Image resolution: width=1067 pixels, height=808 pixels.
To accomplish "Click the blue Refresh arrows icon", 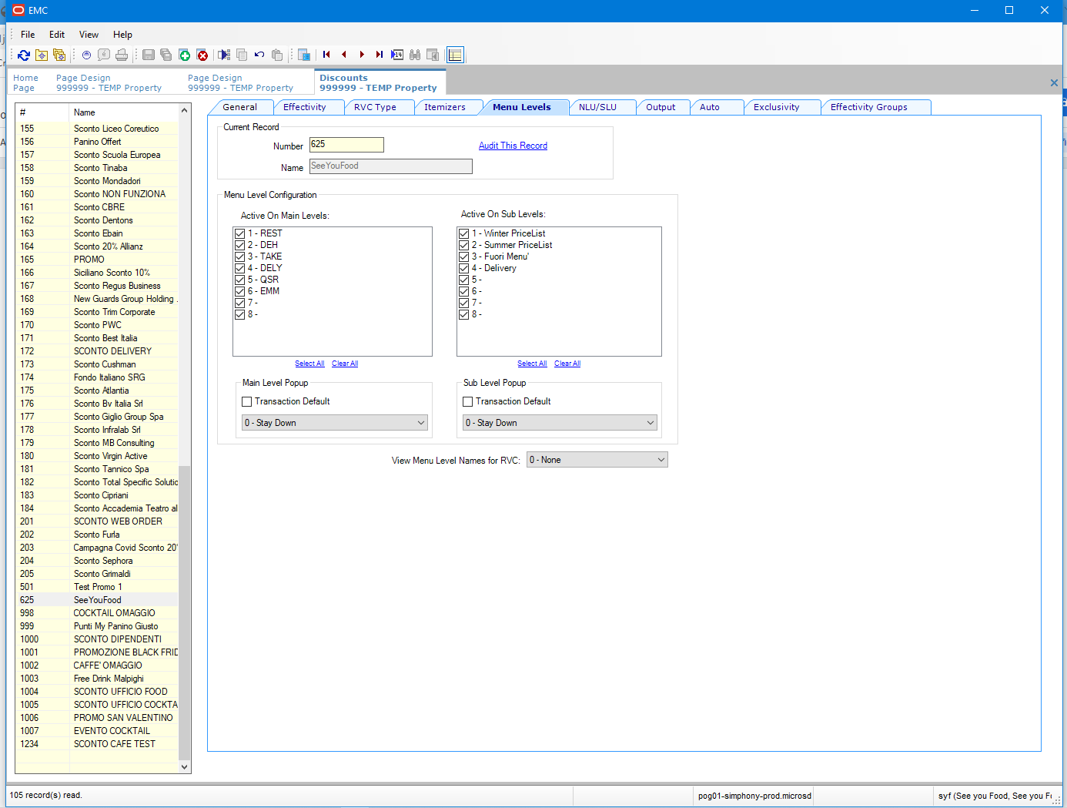I will tap(24, 55).
